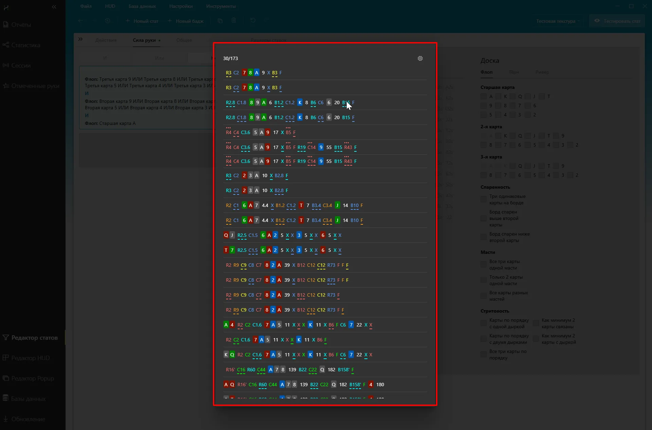The height and width of the screenshot is (430, 652).
Task: Expand the panel with the » chevron
Action: (x=80, y=39)
